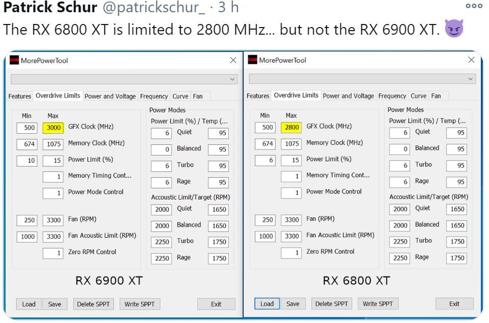Click Exit button in RX 6800 XT window
Viewport: 489px width, 323px height.
(x=454, y=304)
